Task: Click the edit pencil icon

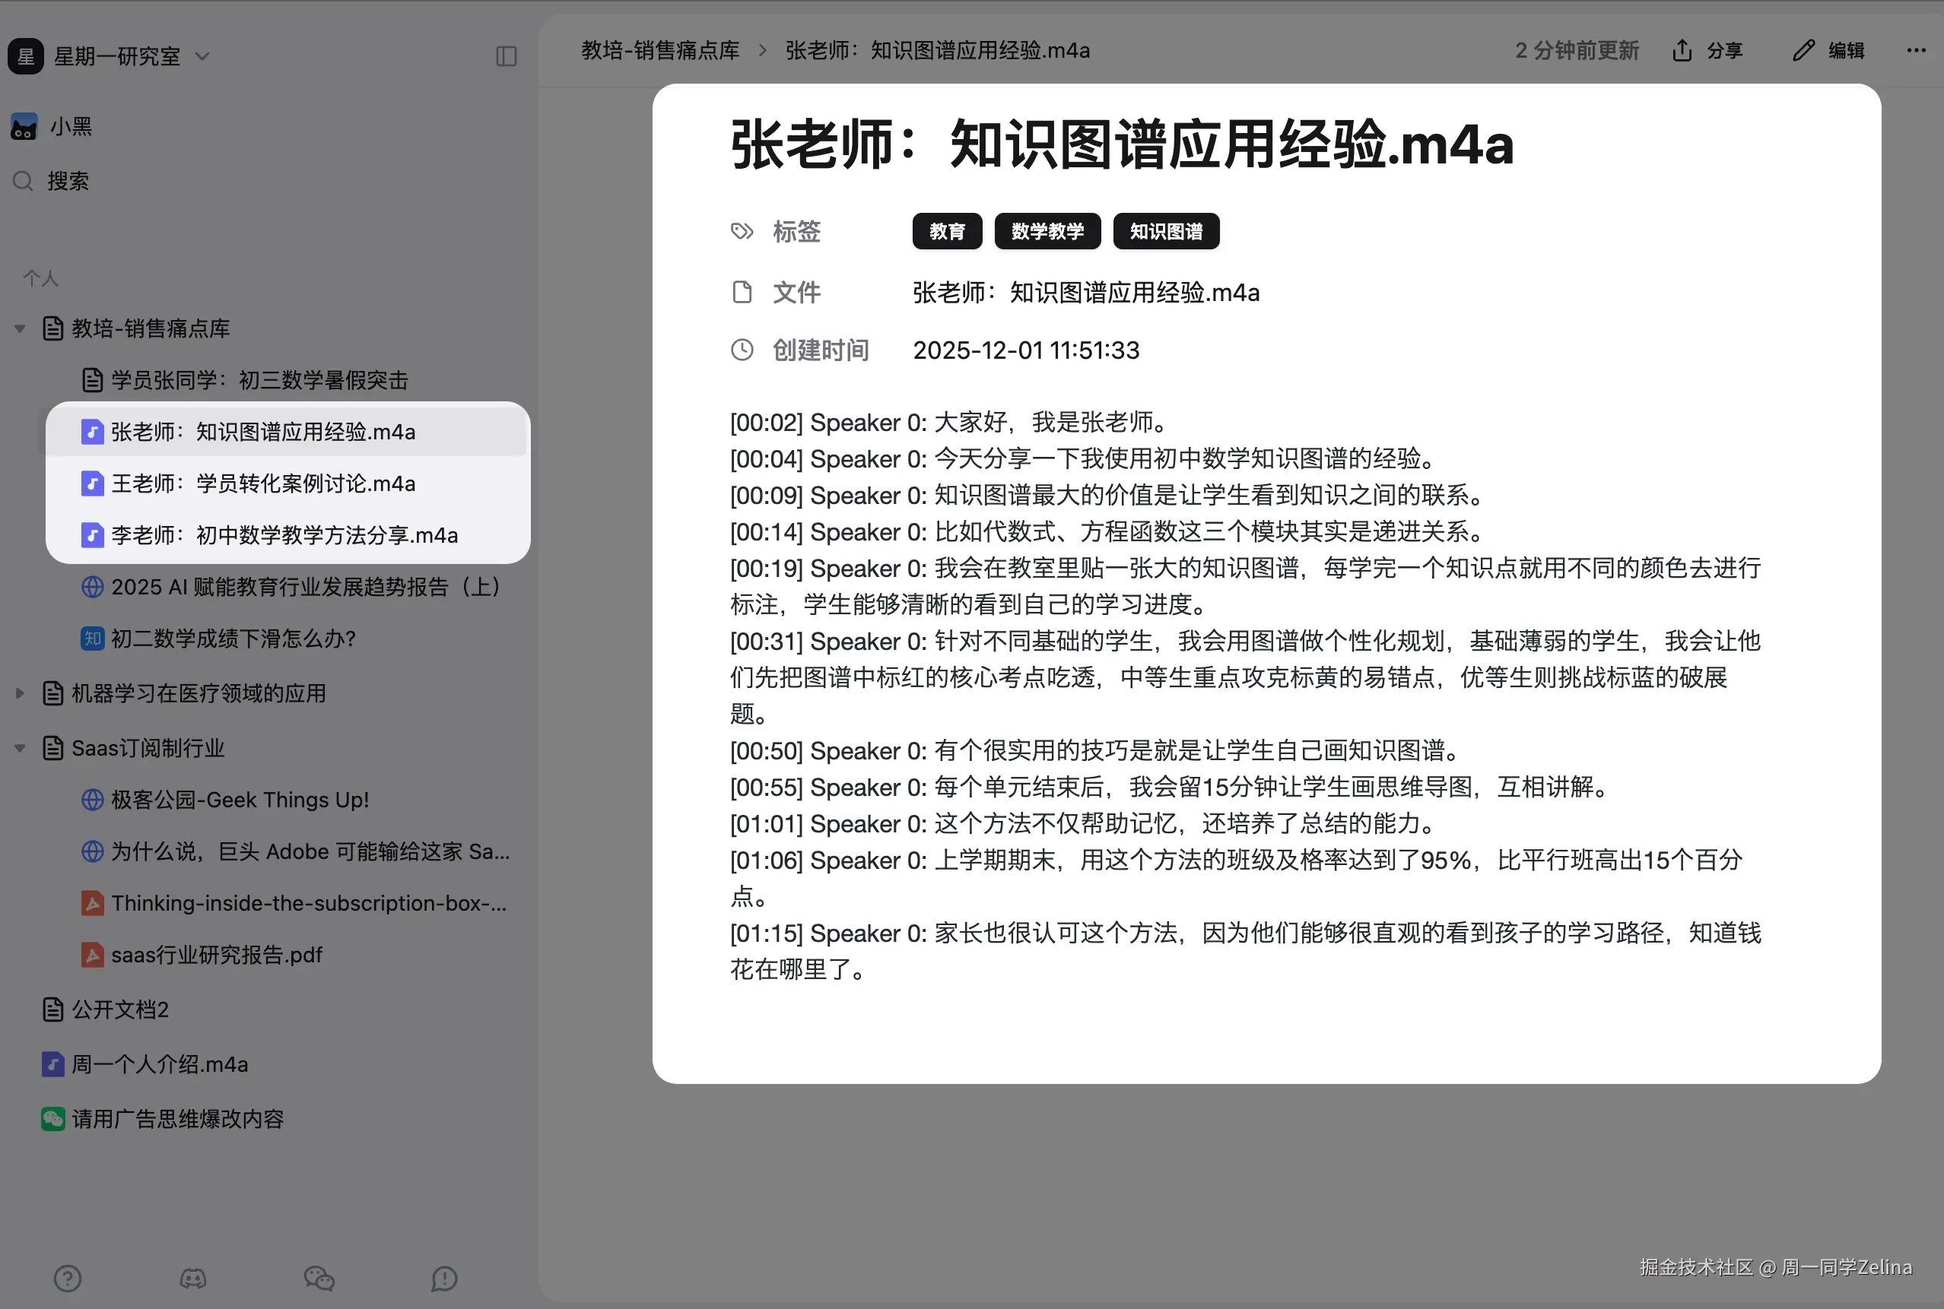Action: coord(1803,50)
